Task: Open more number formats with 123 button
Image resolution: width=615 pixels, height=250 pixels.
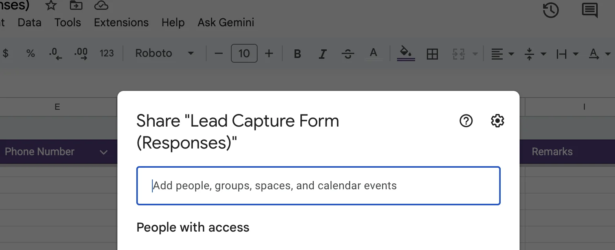Action: click(106, 53)
